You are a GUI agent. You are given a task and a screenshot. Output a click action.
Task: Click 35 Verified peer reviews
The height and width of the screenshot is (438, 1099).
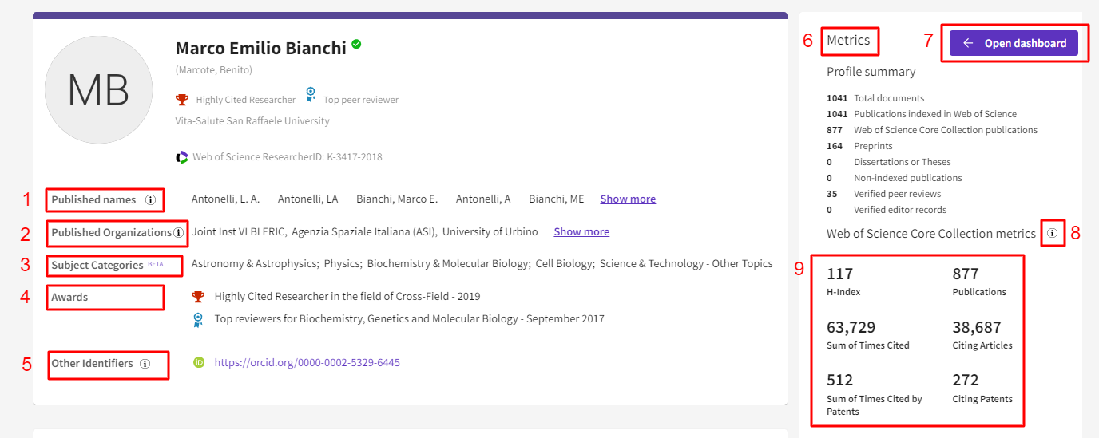884,194
